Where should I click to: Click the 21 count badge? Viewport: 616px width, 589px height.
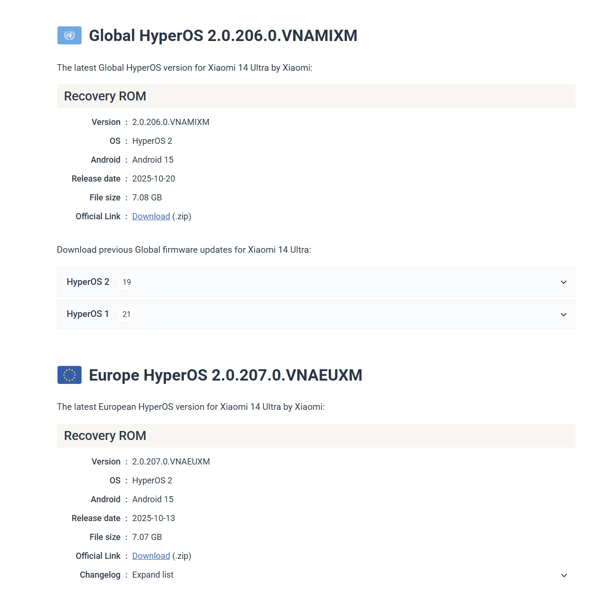[x=127, y=314]
